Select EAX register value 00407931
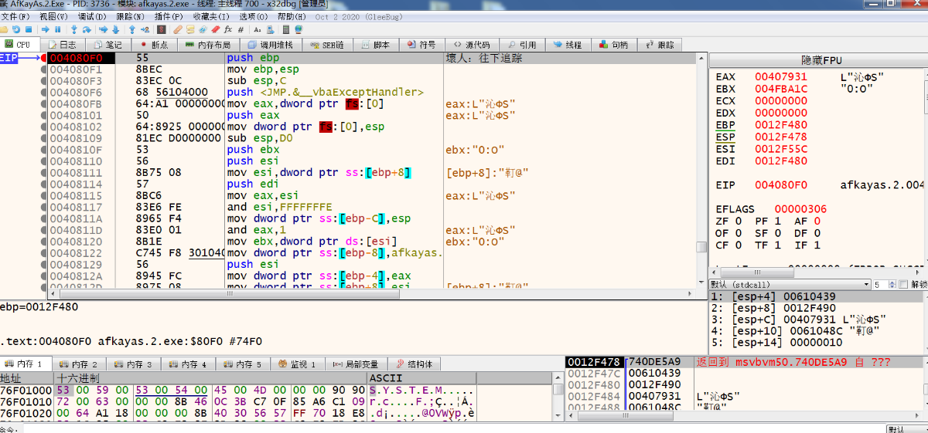The image size is (928, 433). (781, 76)
